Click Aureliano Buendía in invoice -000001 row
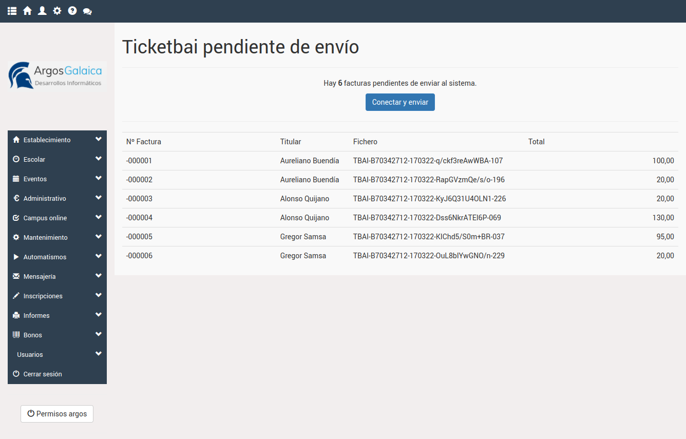 click(x=310, y=161)
